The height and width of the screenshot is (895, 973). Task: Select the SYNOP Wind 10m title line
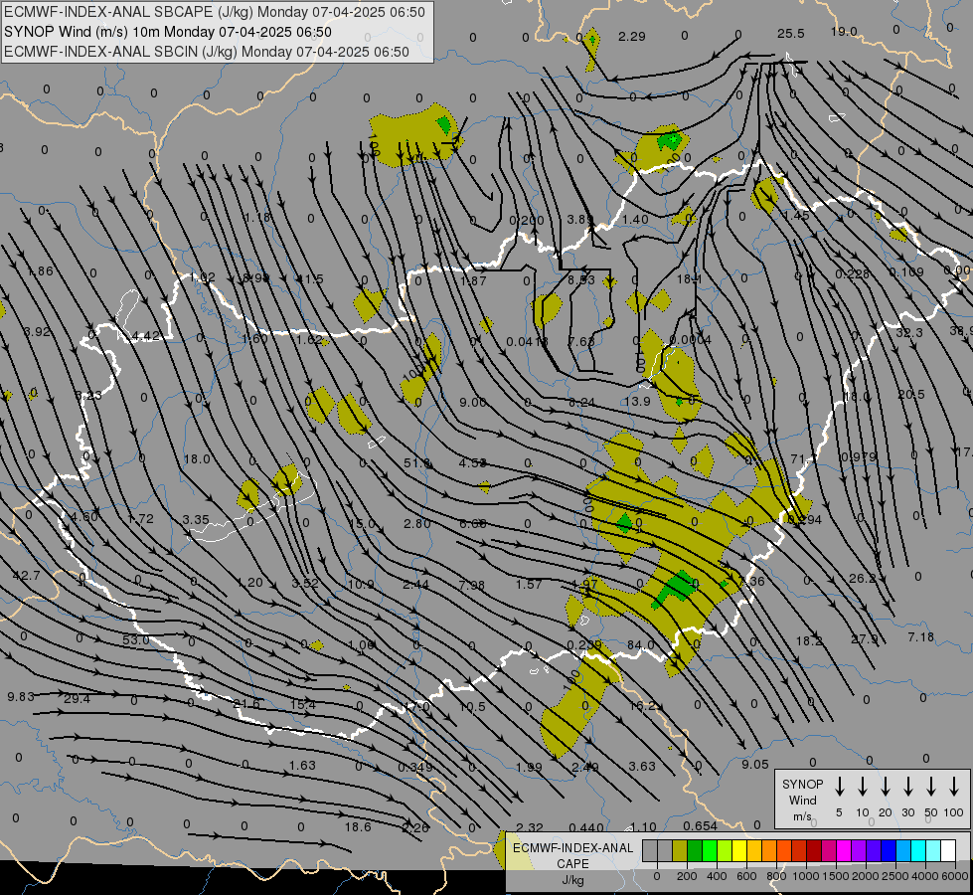coord(168,32)
